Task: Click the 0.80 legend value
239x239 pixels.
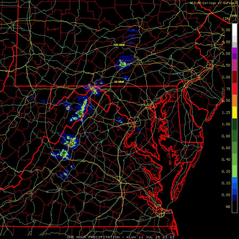Action: pyautogui.click(x=226, y=136)
